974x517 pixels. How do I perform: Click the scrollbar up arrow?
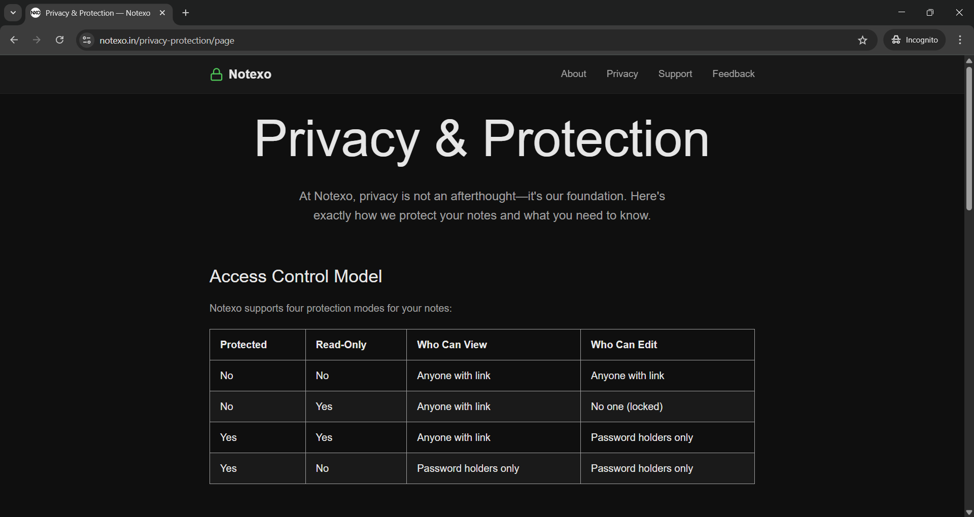pyautogui.click(x=969, y=61)
